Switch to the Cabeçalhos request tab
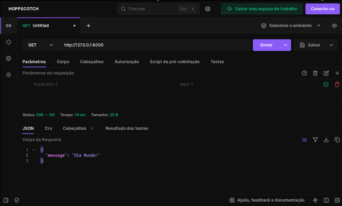 92,62
